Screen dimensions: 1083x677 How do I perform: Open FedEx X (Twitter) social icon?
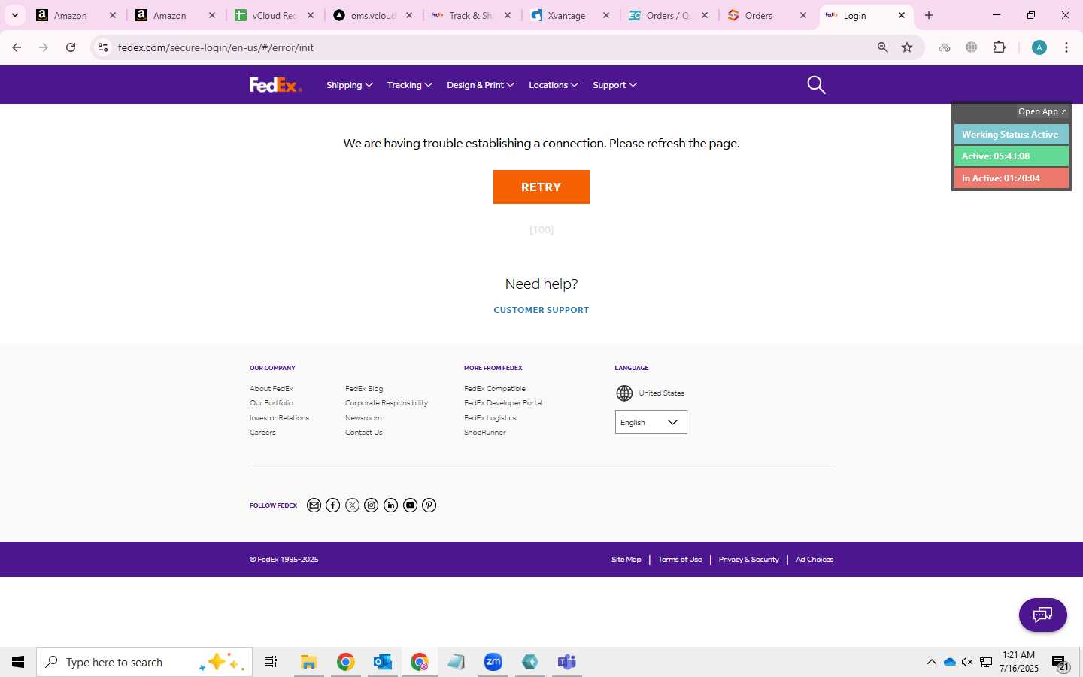pyautogui.click(x=352, y=505)
